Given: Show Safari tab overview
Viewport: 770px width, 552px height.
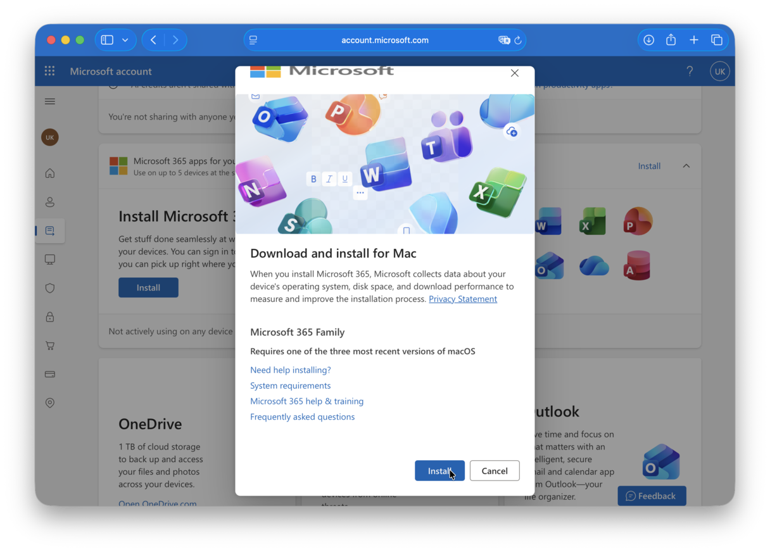Looking at the screenshot, I should point(717,40).
